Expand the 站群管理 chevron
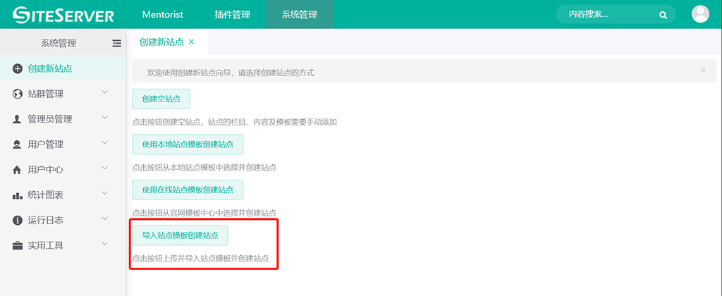Image resolution: width=722 pixels, height=296 pixels. (x=105, y=93)
